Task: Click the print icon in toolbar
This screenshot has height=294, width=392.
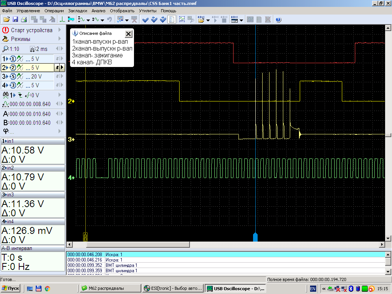Action: pyautogui.click(x=24, y=20)
